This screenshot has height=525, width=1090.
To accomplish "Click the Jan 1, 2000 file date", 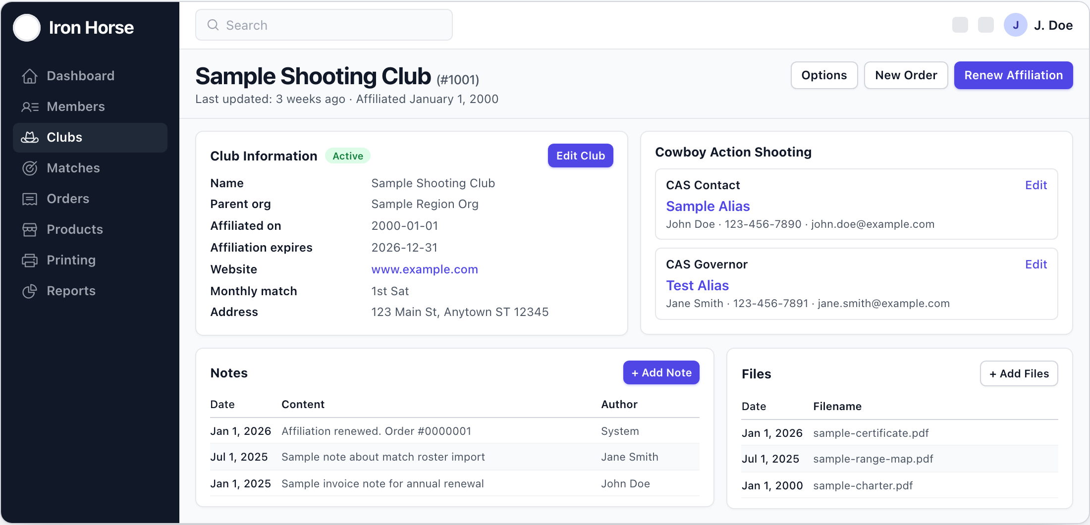I will coord(772,485).
